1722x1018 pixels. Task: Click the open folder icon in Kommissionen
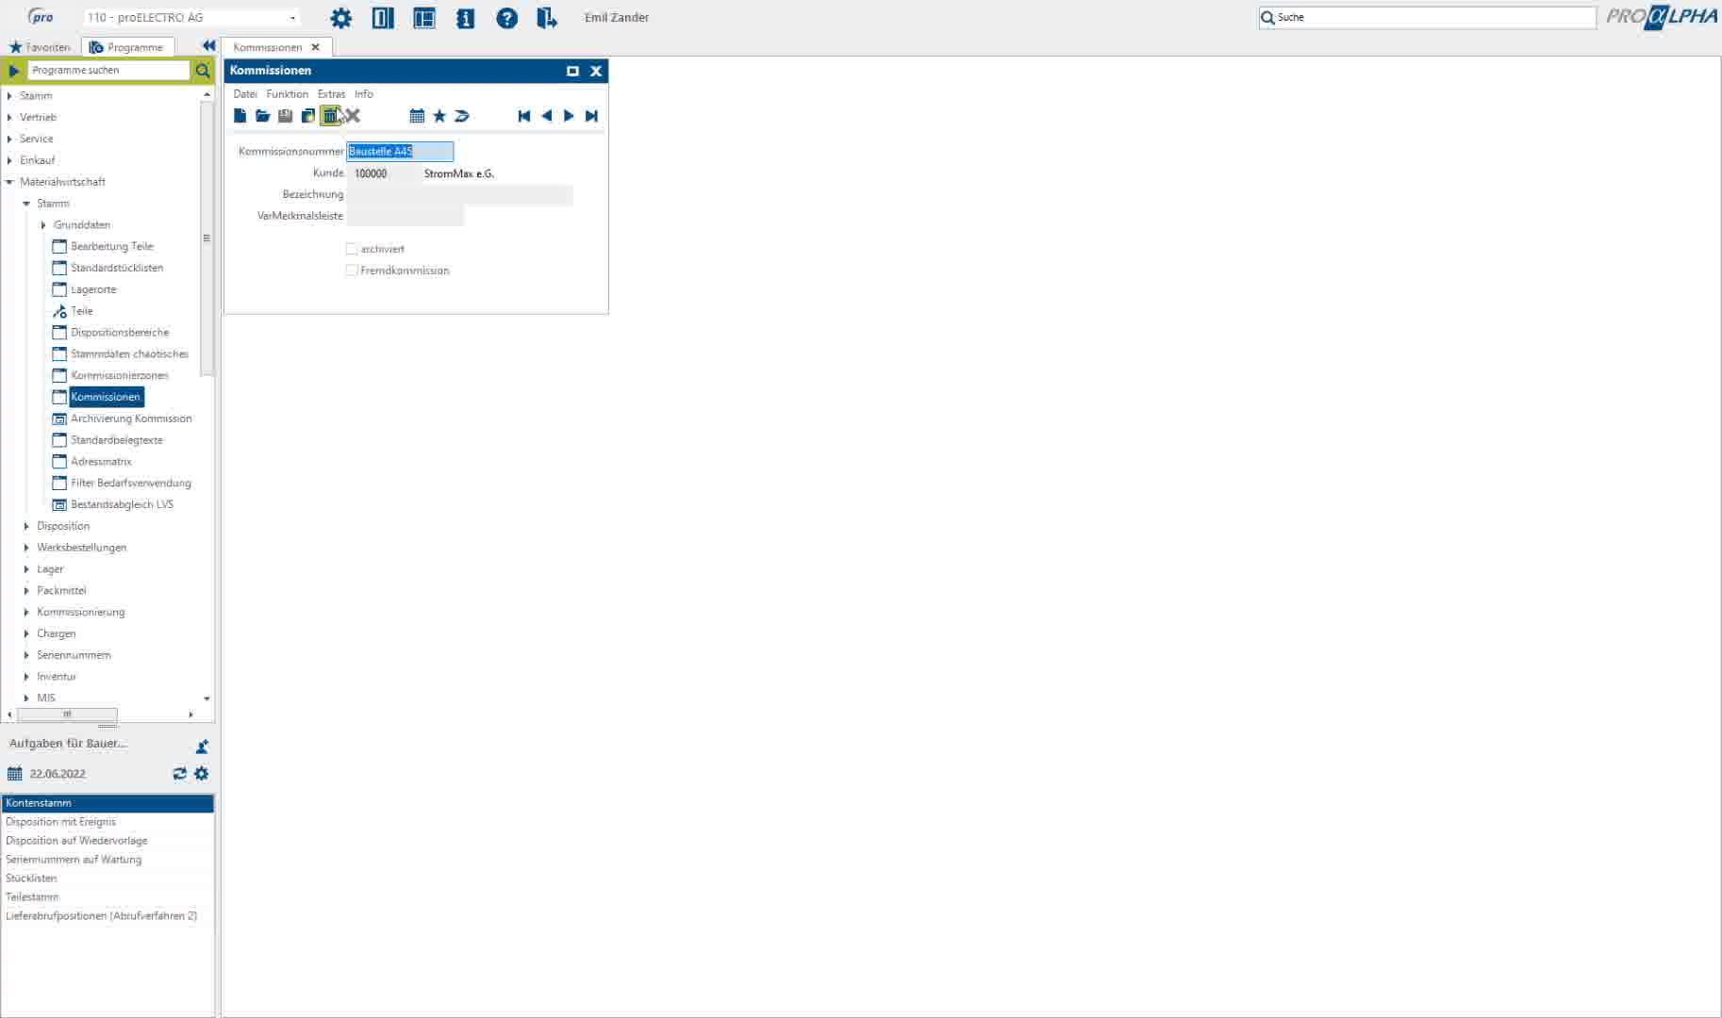[262, 116]
